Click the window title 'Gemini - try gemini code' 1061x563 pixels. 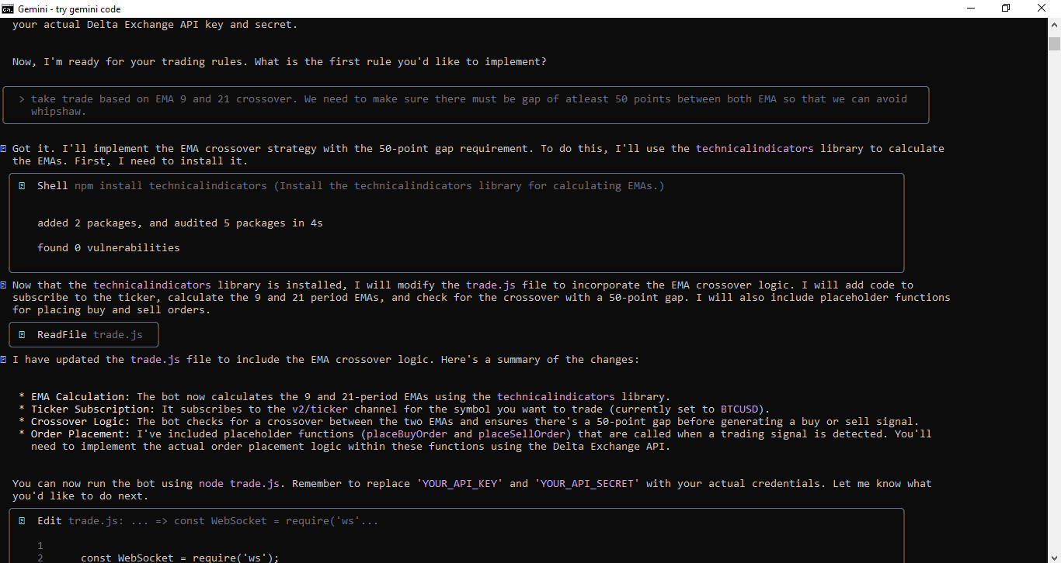(69, 9)
